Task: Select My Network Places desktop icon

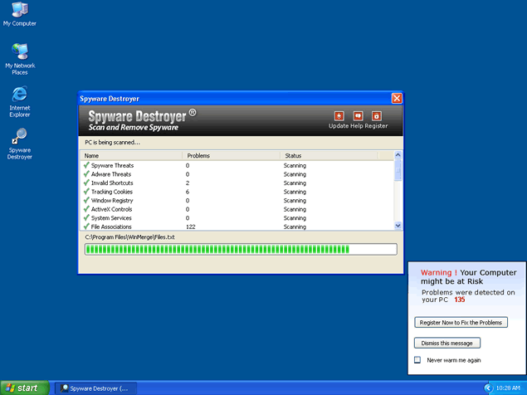Action: click(x=19, y=54)
